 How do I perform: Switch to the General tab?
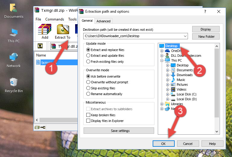point(87,21)
